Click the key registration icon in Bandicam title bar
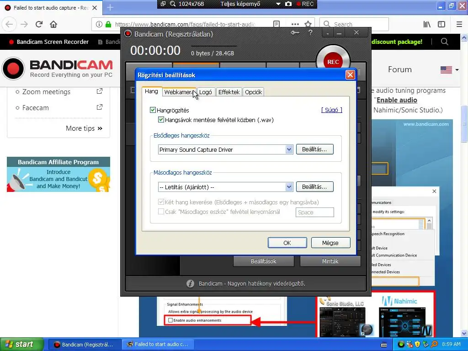Viewport: 468px width, 351px height. [x=295, y=32]
